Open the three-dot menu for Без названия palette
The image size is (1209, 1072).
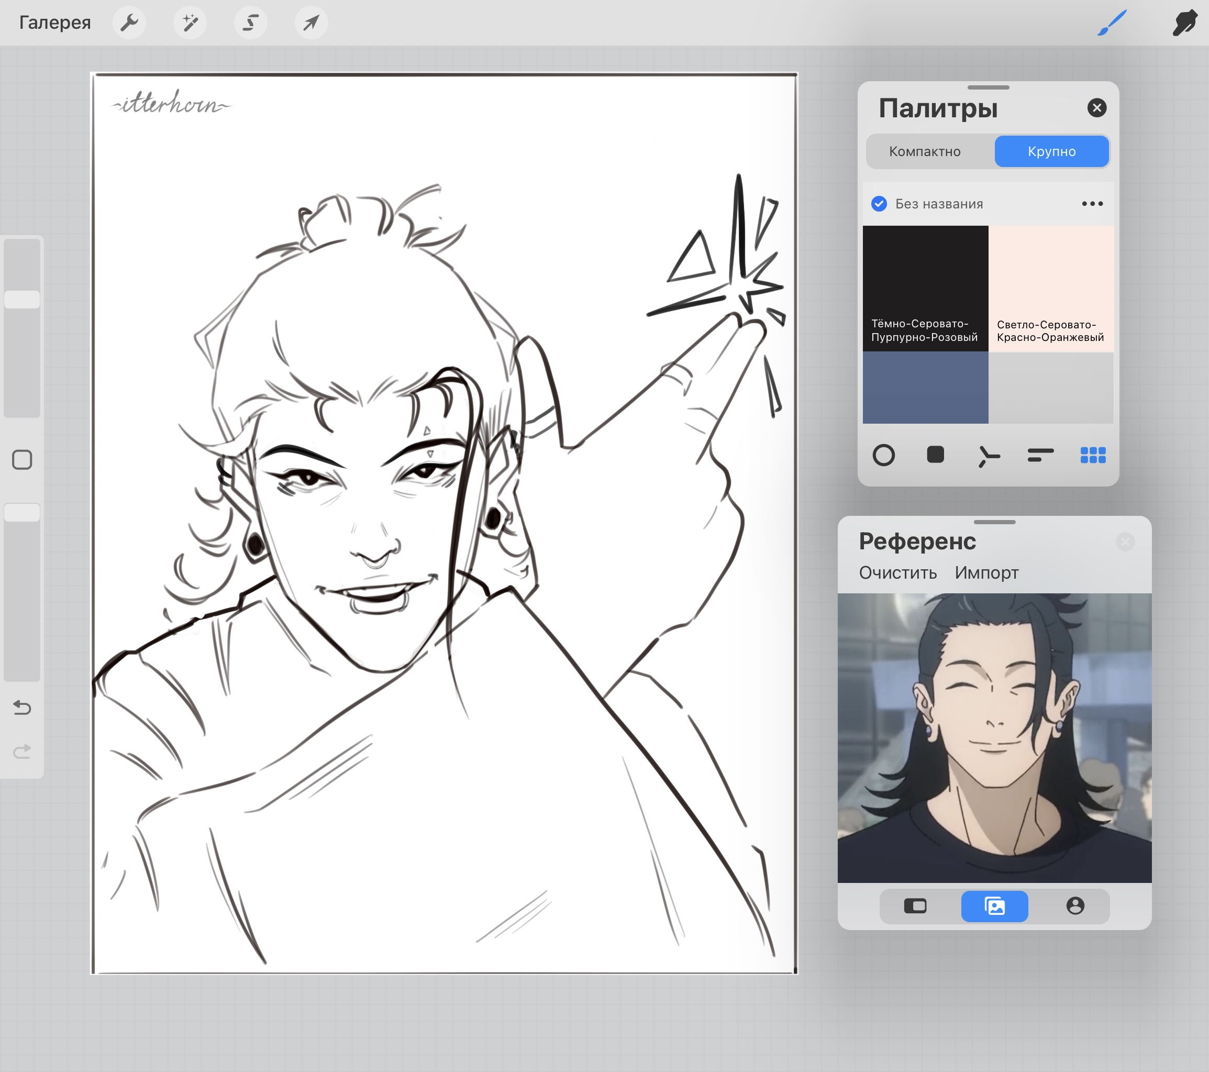click(x=1092, y=204)
